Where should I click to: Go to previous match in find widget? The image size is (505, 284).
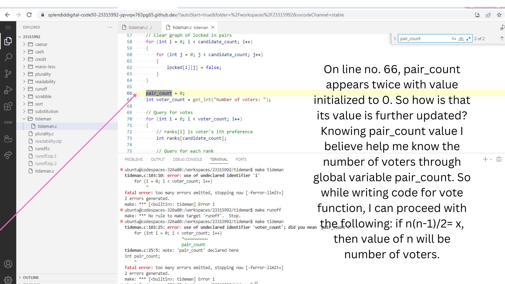coord(502,38)
